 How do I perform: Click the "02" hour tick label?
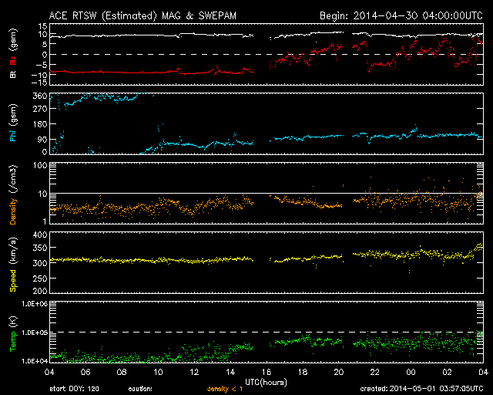pos(447,372)
